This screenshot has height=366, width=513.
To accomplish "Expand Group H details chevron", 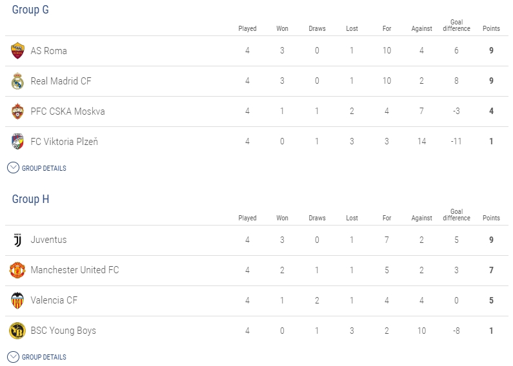I will pyautogui.click(x=13, y=357).
